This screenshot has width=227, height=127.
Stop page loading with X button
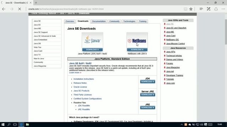pos(20,9)
